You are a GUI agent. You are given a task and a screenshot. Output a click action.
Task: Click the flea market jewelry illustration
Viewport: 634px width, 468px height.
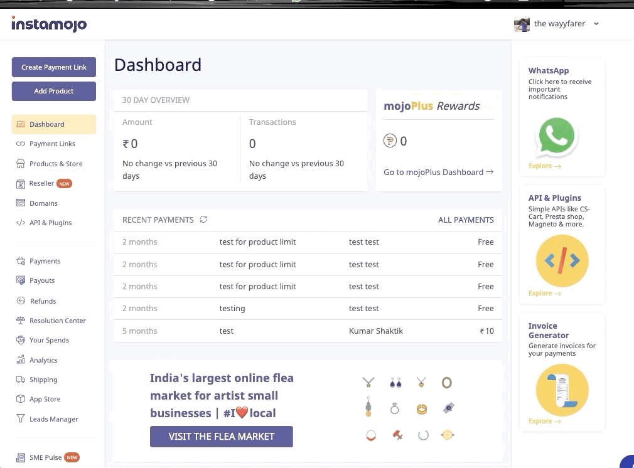409,408
